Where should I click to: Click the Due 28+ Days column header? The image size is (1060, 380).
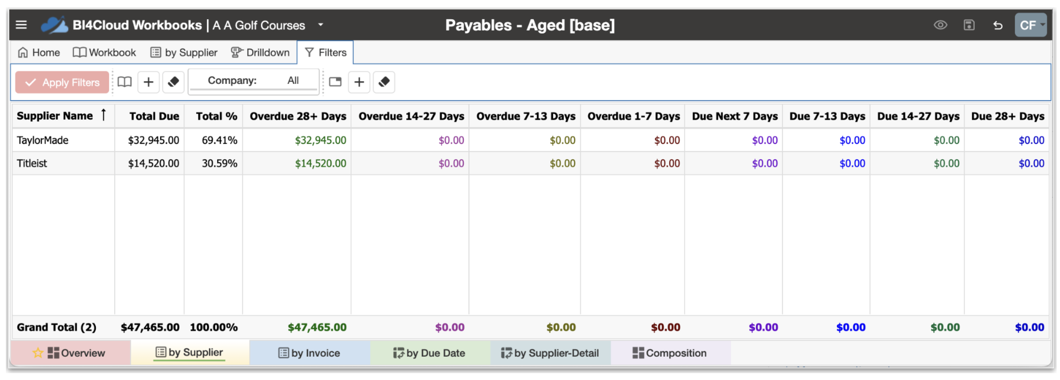click(x=1007, y=117)
